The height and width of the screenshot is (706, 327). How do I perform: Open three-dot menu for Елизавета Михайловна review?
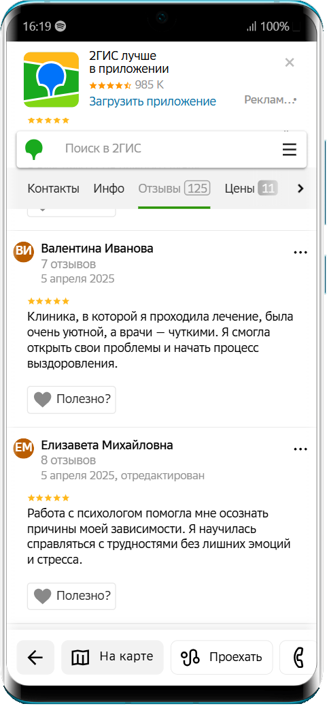click(x=300, y=449)
